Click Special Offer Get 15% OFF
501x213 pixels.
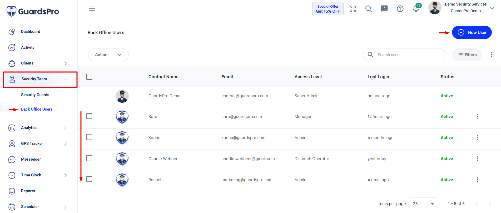pos(328,9)
